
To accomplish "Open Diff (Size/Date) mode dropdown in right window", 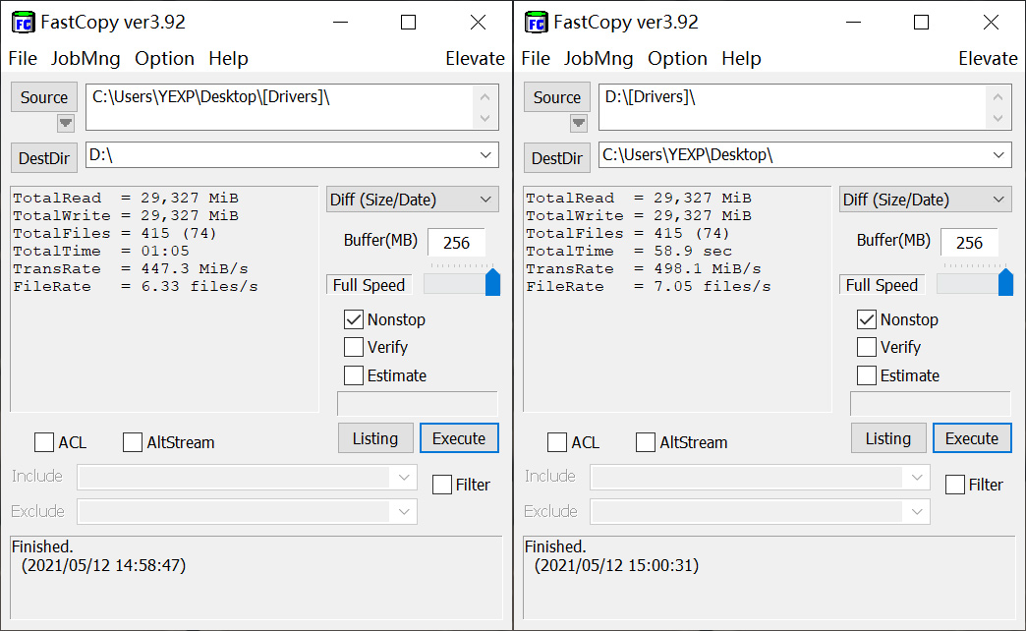I will point(925,200).
